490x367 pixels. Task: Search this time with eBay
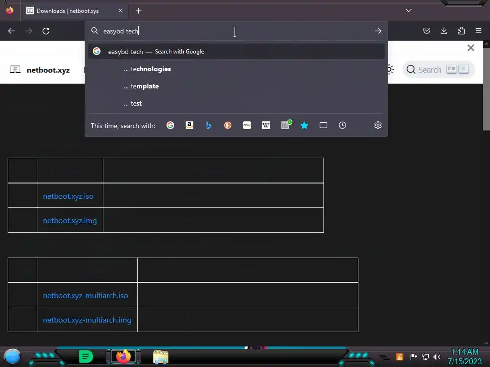247,126
